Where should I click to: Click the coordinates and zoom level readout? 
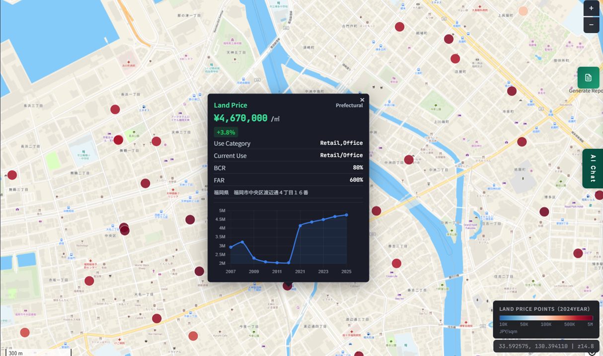[x=546, y=346]
